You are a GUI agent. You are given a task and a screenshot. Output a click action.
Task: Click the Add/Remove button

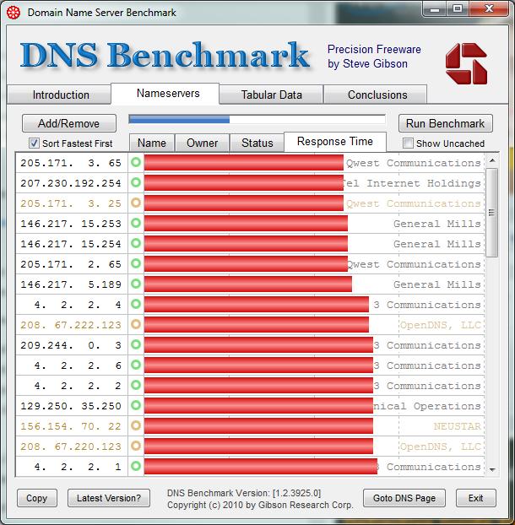click(69, 123)
